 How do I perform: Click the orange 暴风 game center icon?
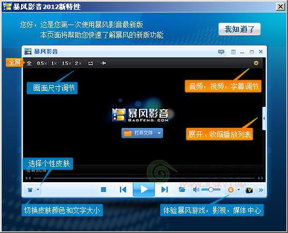pos(231,190)
